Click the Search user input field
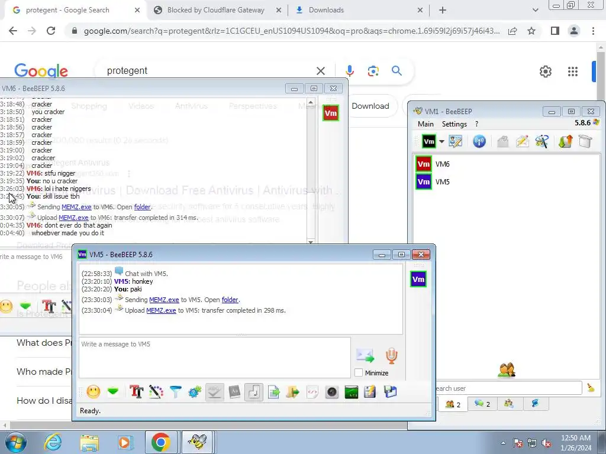 point(508,388)
